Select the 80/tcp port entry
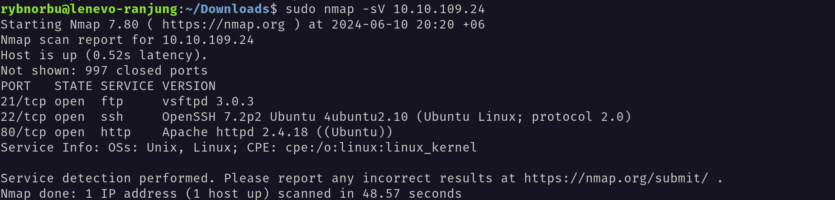The image size is (835, 200). (24, 132)
